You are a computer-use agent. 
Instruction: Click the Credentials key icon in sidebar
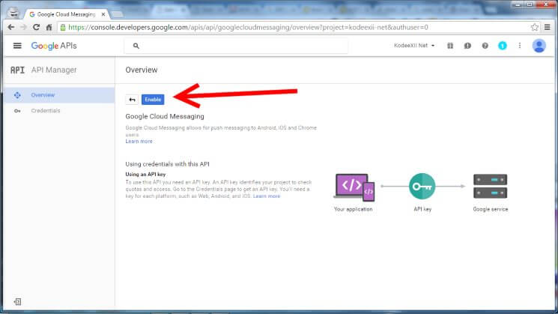17,111
